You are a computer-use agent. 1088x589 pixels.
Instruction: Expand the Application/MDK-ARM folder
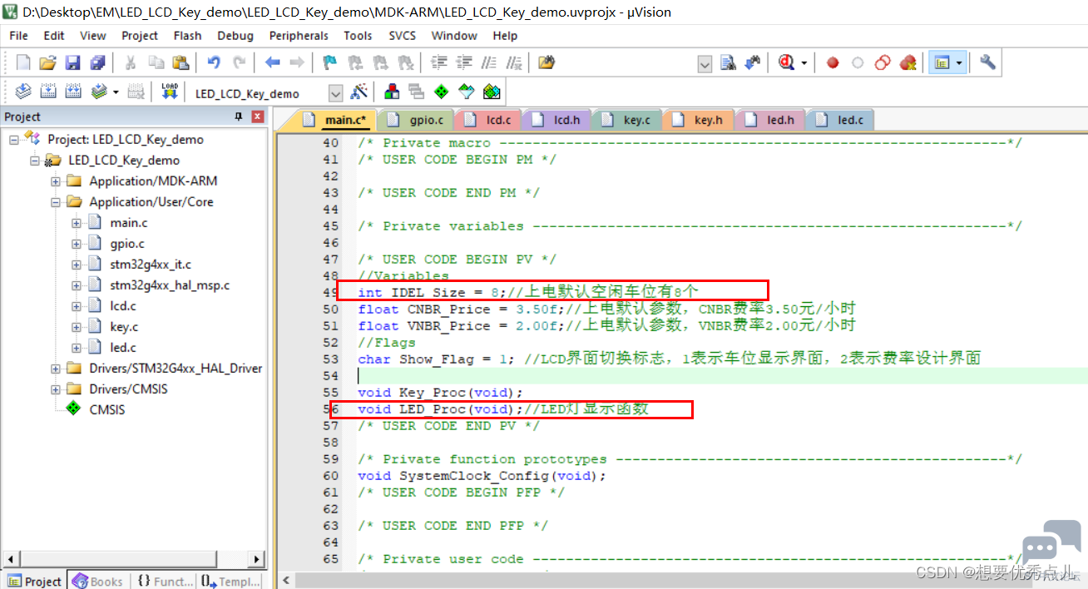[56, 181]
